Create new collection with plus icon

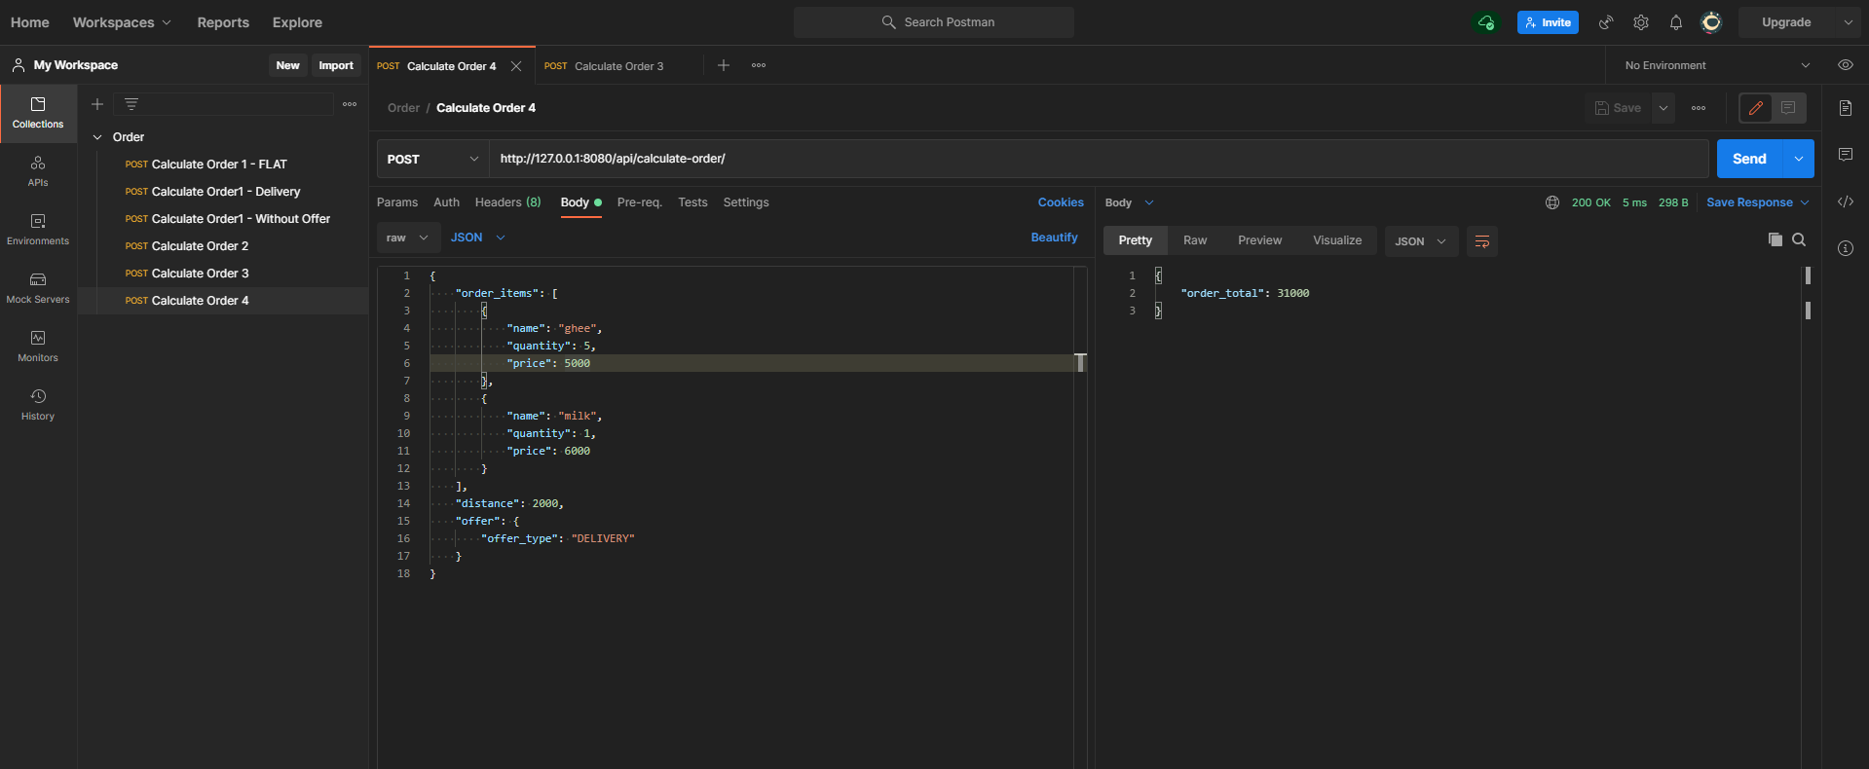click(x=97, y=104)
